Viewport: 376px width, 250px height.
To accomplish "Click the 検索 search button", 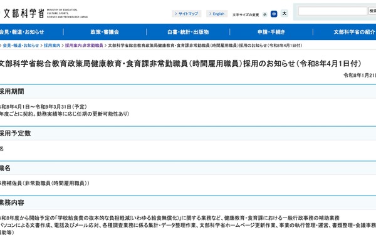I will (372, 11).
